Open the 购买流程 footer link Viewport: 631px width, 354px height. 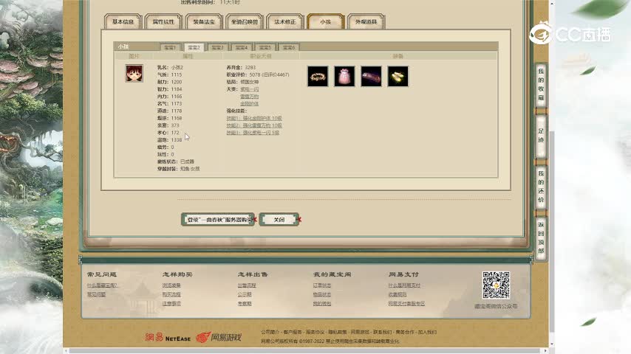(171, 294)
